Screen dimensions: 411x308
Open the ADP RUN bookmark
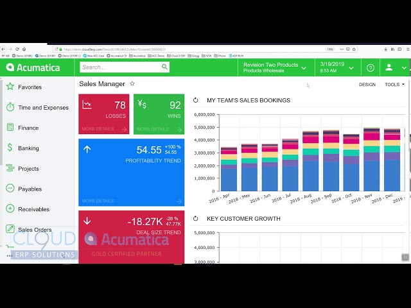click(x=236, y=56)
